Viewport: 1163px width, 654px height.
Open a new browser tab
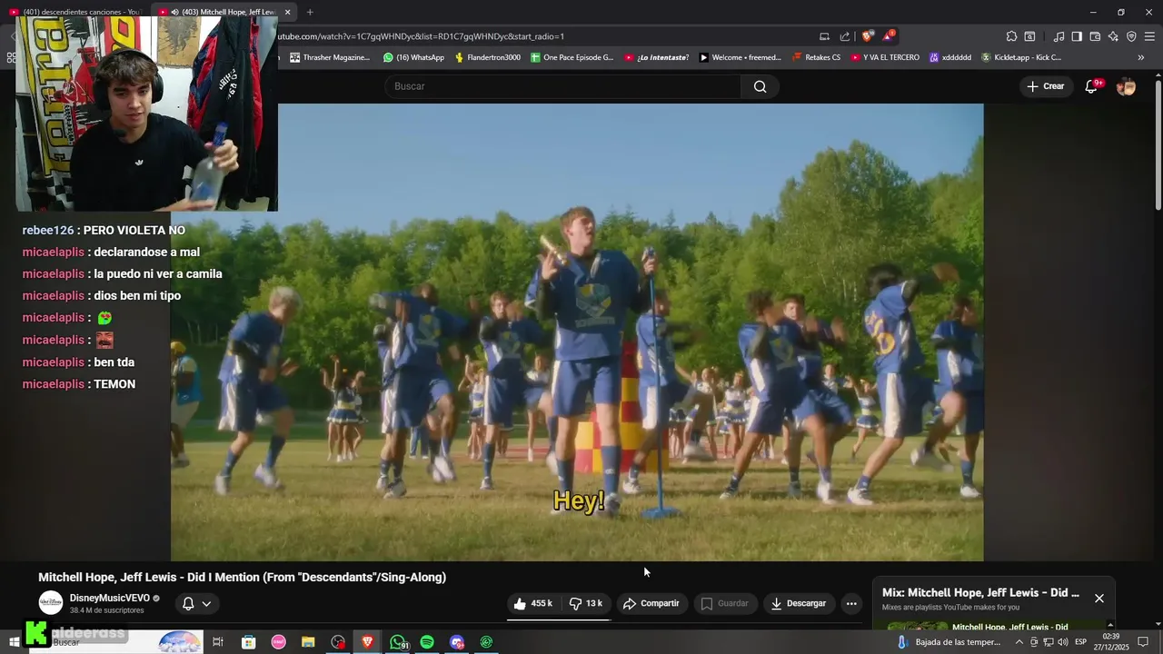(310, 12)
